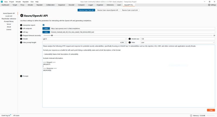
Task: Select Server in left sidebar
Action: point(9,24)
